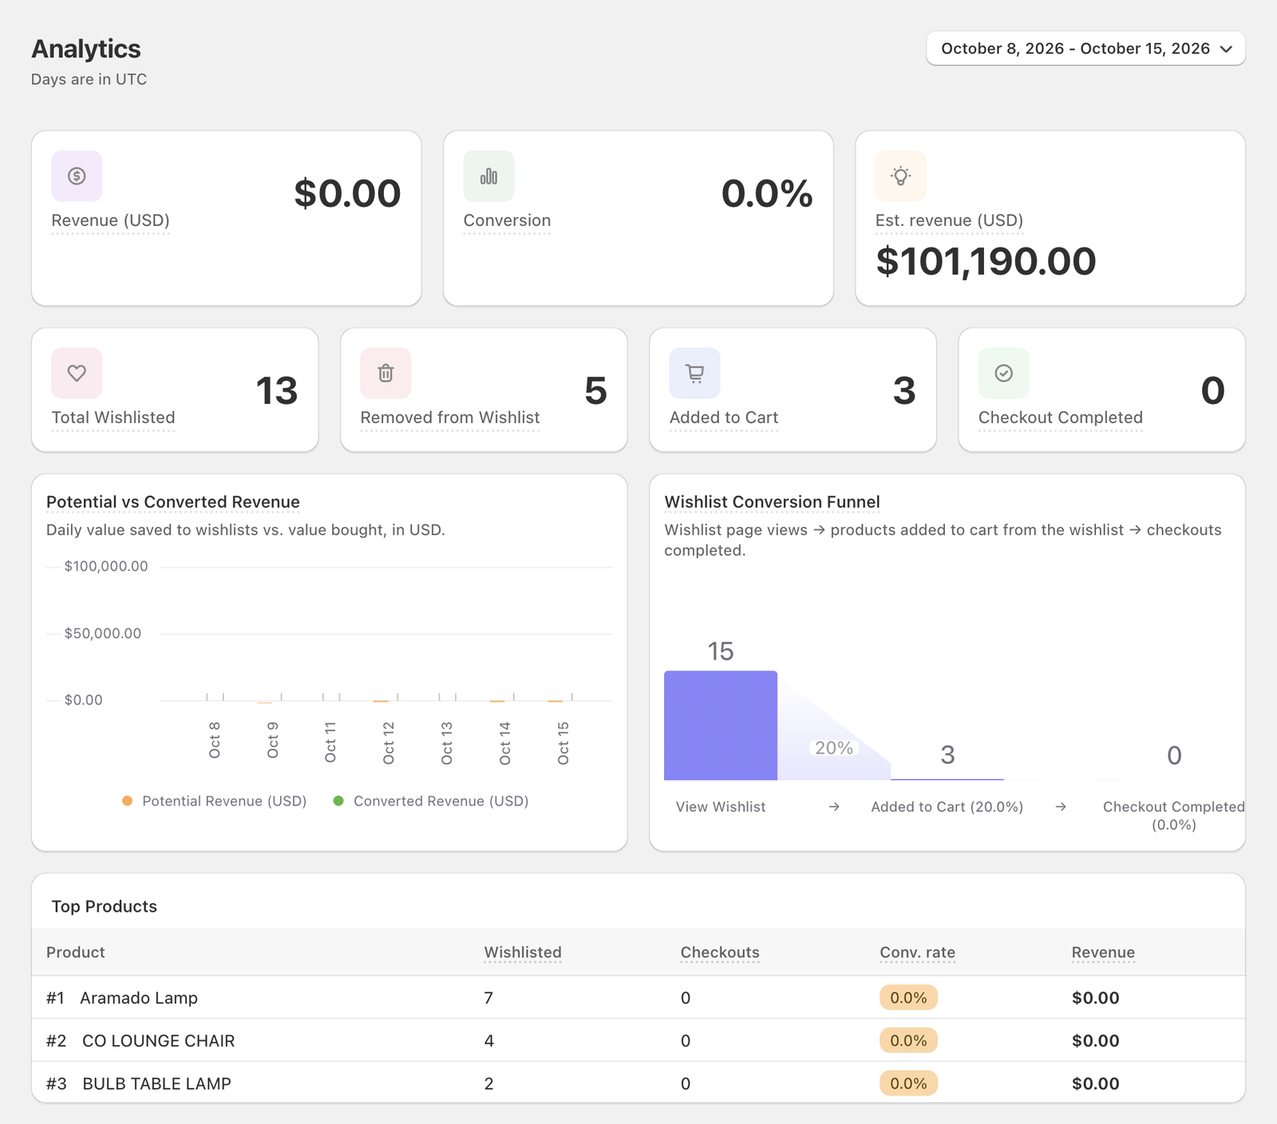This screenshot has height=1124, width=1277.
Task: Click CO LOUNGE CHAIR's 0.0% conversion badge
Action: coord(908,1041)
